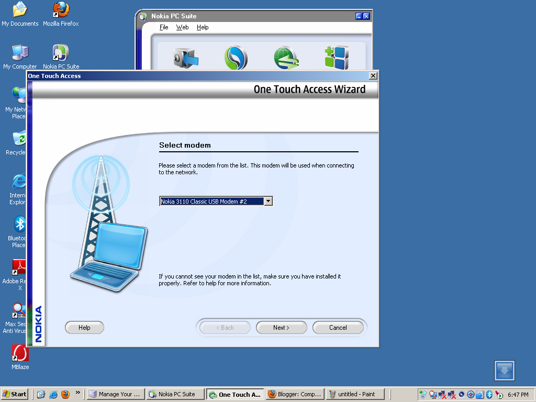
Task: Click the round compass-style tray icon
Action: click(x=471, y=395)
